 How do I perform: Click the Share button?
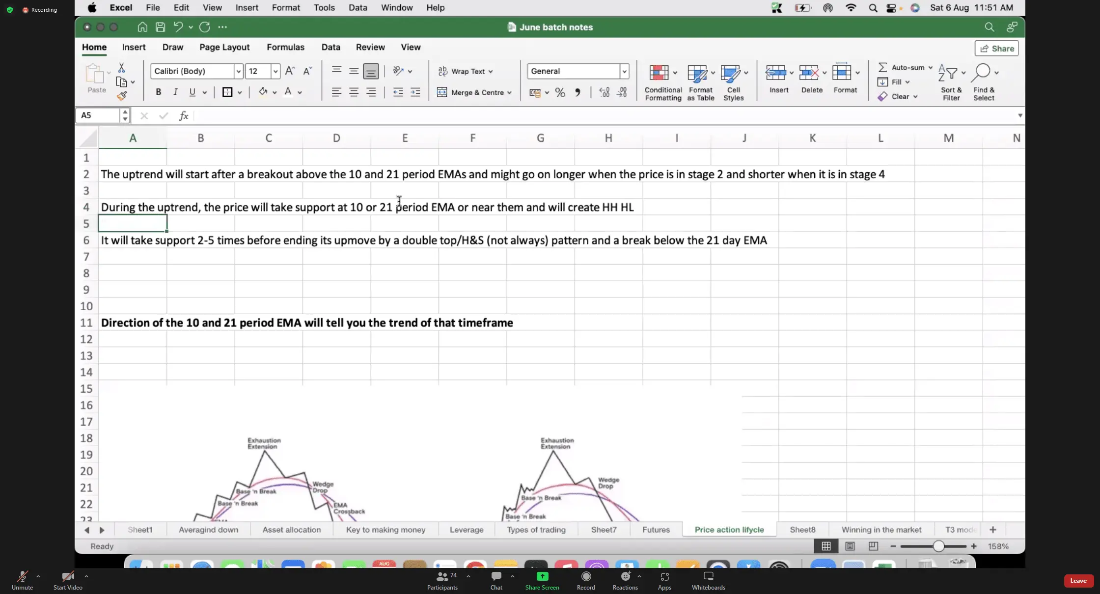click(x=996, y=48)
